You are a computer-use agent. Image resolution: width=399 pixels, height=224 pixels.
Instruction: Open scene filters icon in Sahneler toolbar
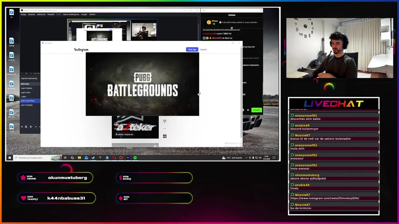tap(31, 127)
